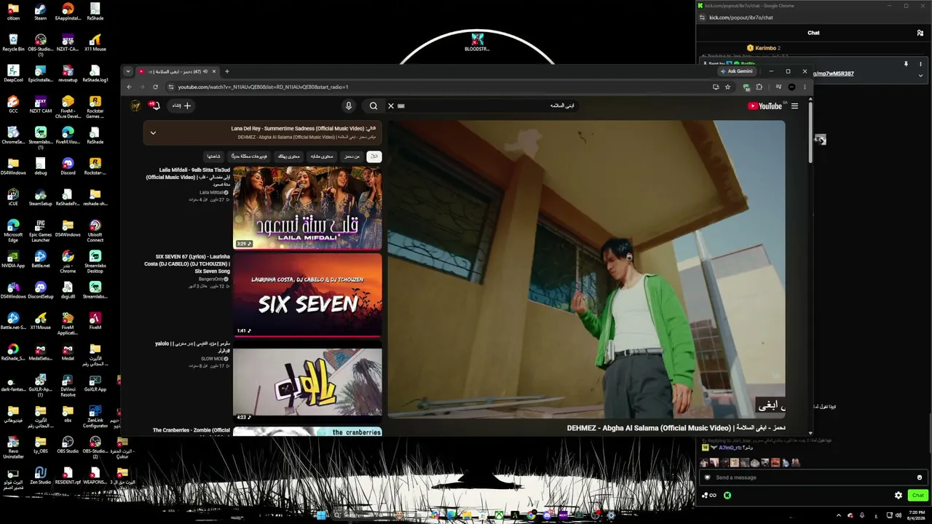Open the Recycle Bin on the desktop
The image size is (932, 524).
pyautogui.click(x=13, y=43)
